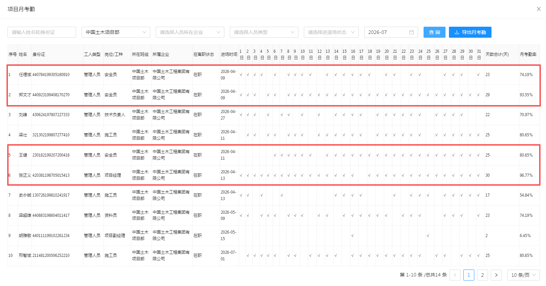The width and height of the screenshot is (546, 286).
Task: Select page 1 in pagination
Action: [x=469, y=275]
